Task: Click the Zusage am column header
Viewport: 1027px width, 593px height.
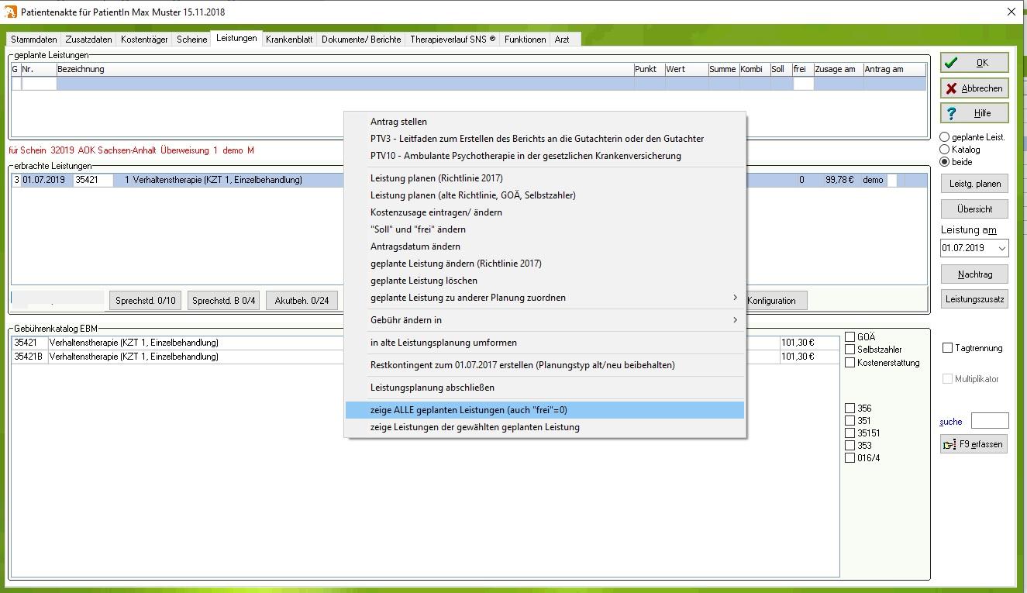Action: tap(838, 69)
